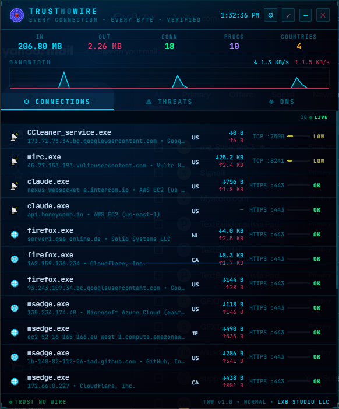Click TNW v1.0 version text
The width and height of the screenshot is (339, 409).
click(x=217, y=402)
